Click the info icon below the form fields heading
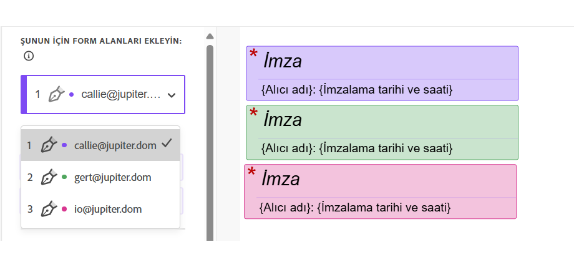Screen dimensions: 574x257 point(29,56)
